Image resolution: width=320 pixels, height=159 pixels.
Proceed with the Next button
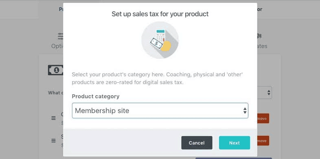(235, 143)
